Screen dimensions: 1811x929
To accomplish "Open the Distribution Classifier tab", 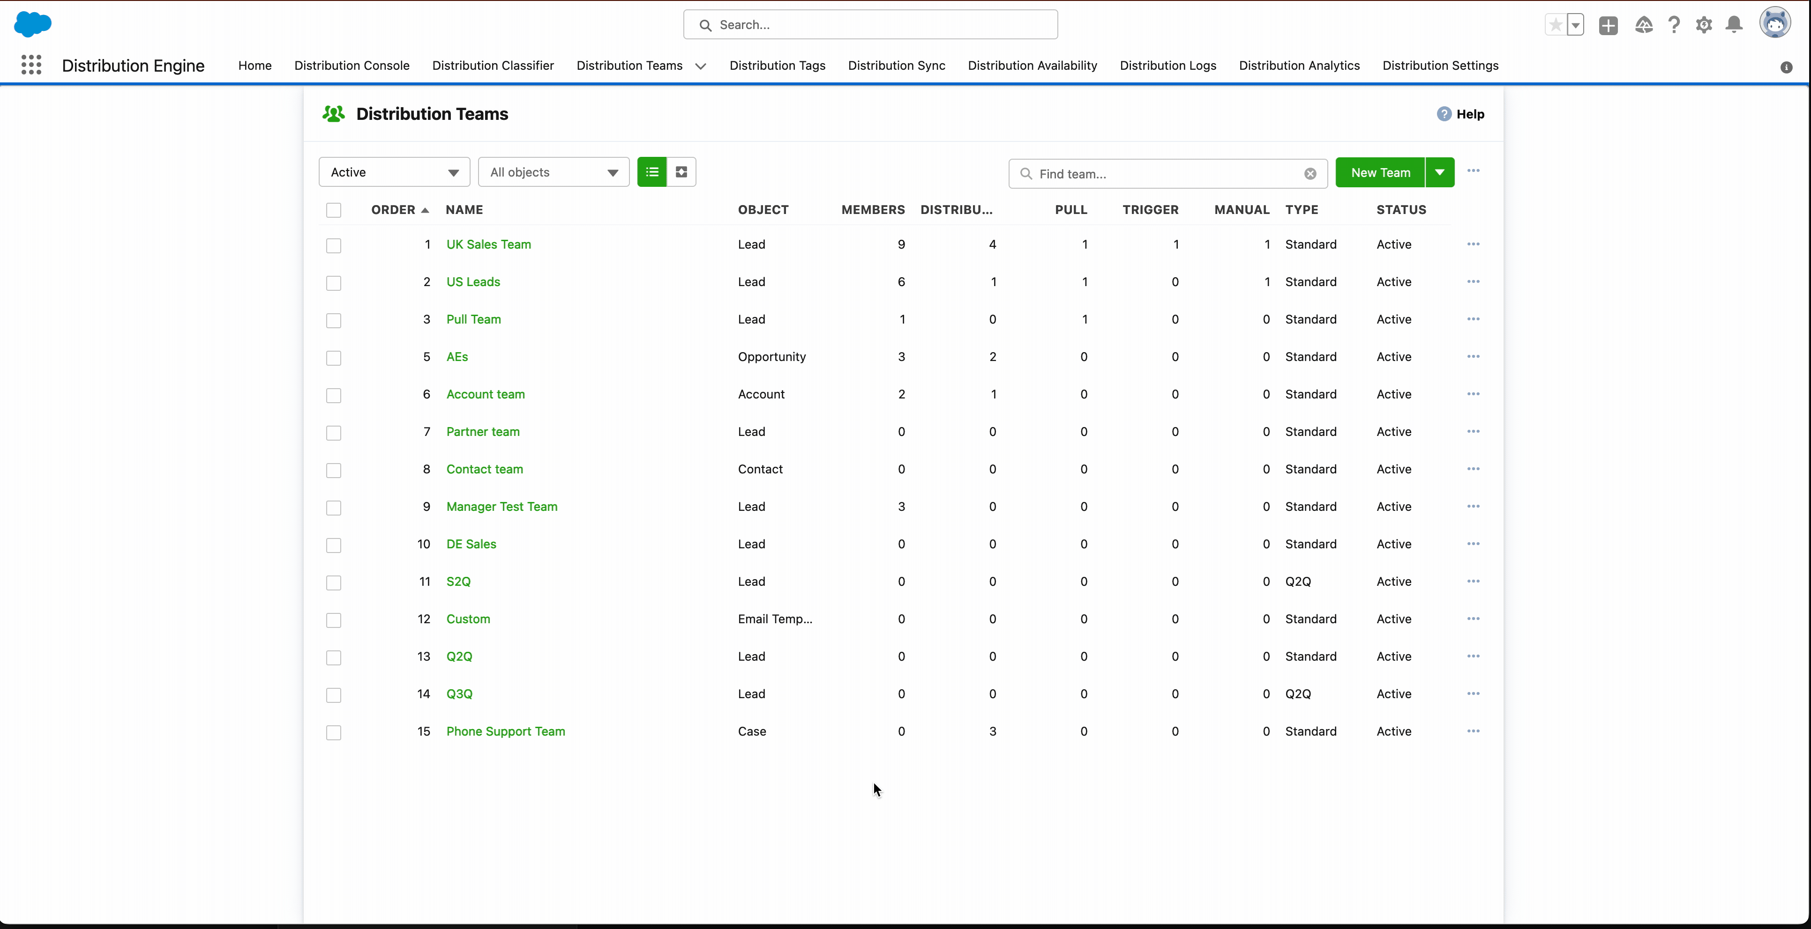I will [493, 65].
